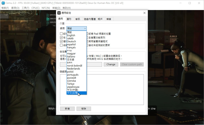
Task: Toggle 接收未經測試的更新 checkbox
Action: click(x=98, y=45)
